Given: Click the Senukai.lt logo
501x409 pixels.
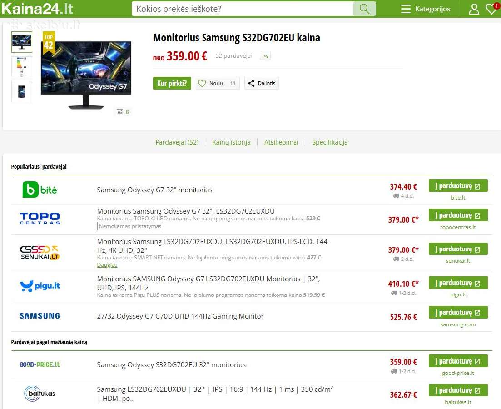Looking at the screenshot, I should [x=40, y=253].
